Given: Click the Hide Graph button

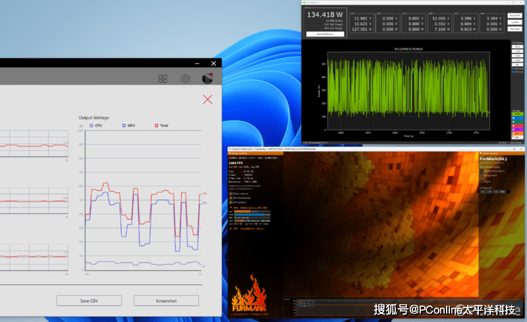Looking at the screenshot, I should (518, 29).
